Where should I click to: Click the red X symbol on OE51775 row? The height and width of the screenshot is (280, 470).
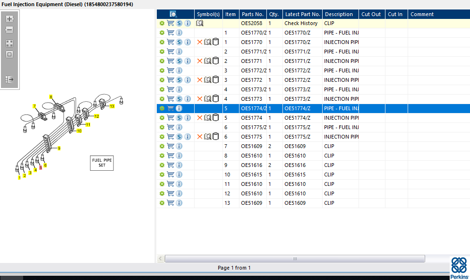click(200, 137)
